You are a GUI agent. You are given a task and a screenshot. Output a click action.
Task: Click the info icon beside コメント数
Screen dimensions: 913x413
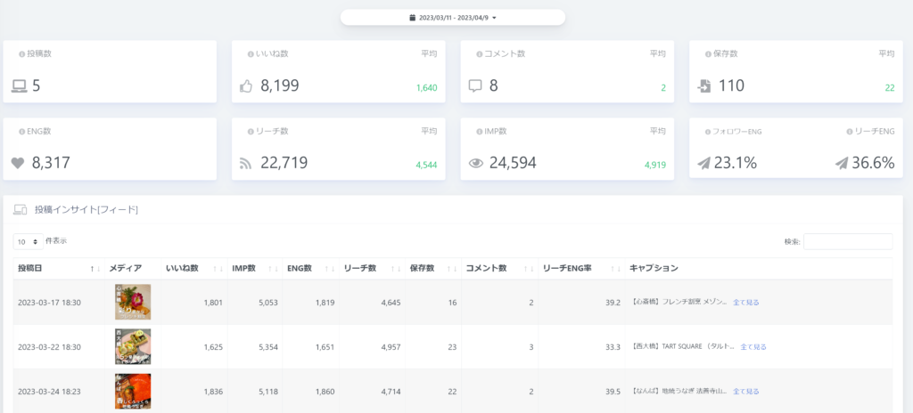point(480,54)
